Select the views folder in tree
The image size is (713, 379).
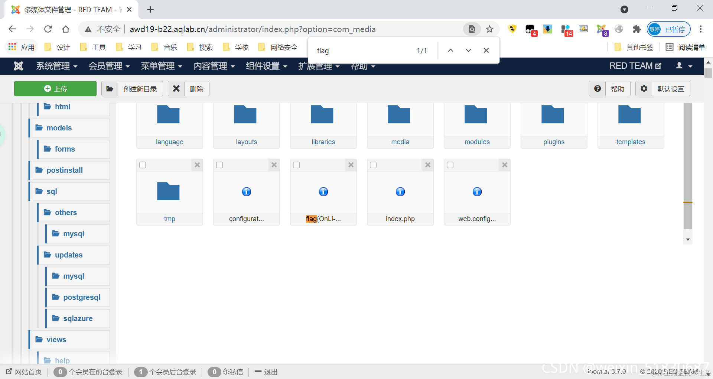coord(69,340)
